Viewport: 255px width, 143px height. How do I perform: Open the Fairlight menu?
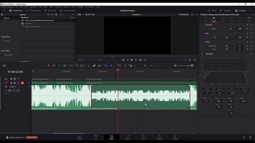click(80, 7)
